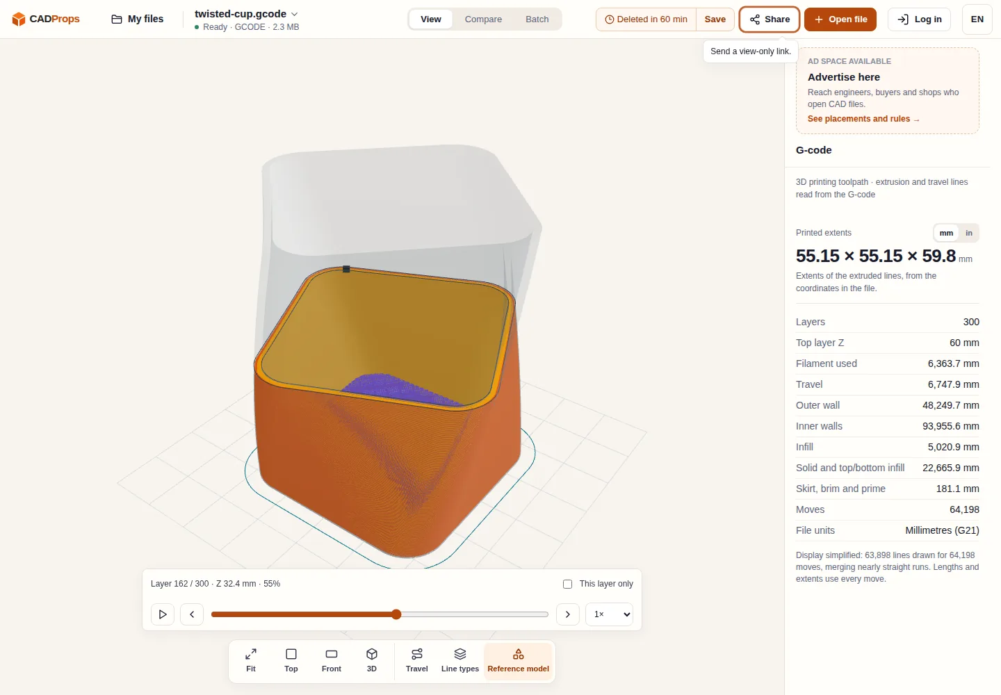Image resolution: width=1001 pixels, height=695 pixels.
Task: Click the CADProps logo
Action: coord(46,19)
